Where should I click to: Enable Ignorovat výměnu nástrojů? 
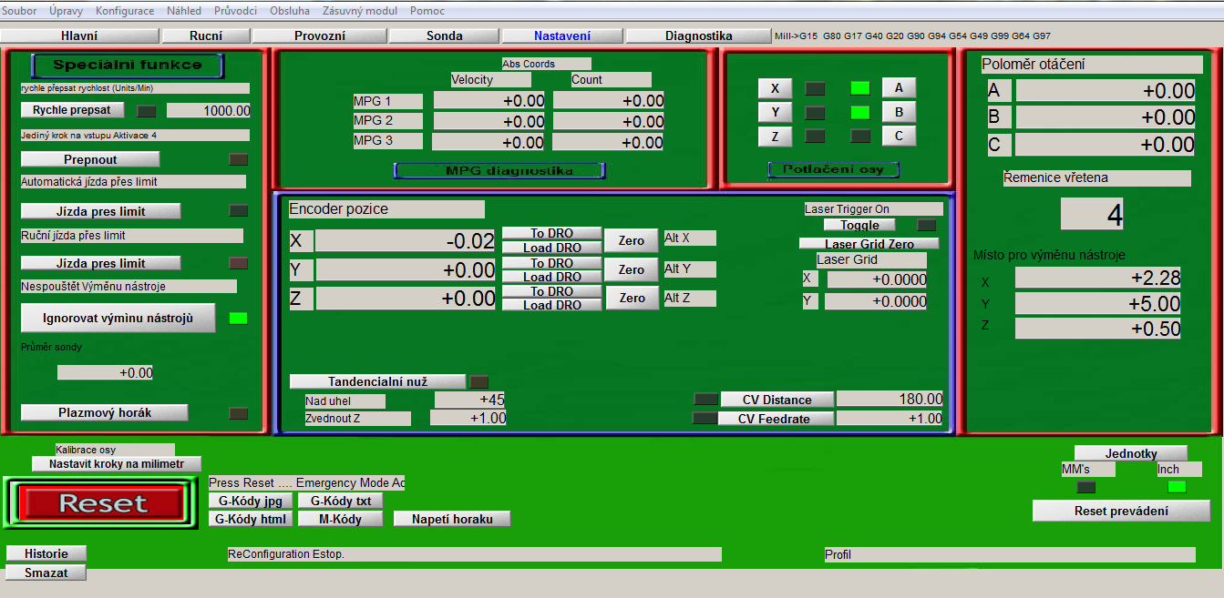click(x=118, y=319)
